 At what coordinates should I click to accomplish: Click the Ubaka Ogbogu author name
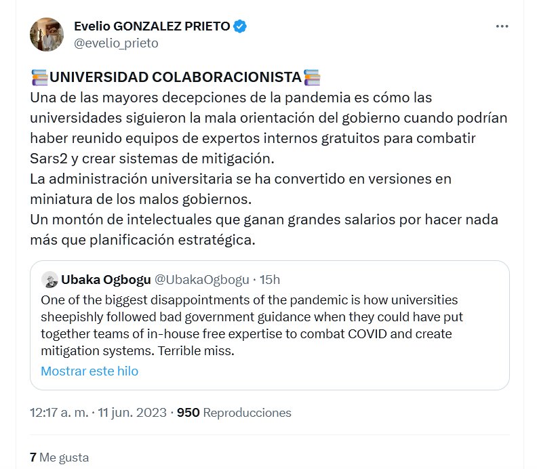105,279
